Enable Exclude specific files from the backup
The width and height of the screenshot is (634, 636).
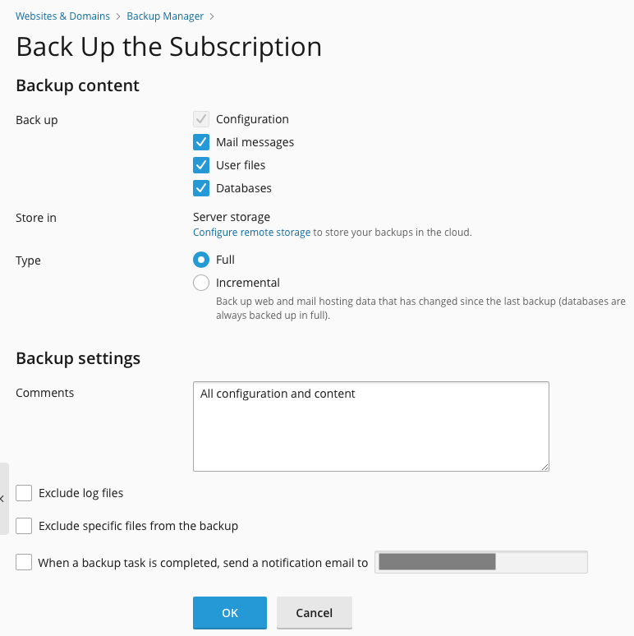[x=24, y=526]
